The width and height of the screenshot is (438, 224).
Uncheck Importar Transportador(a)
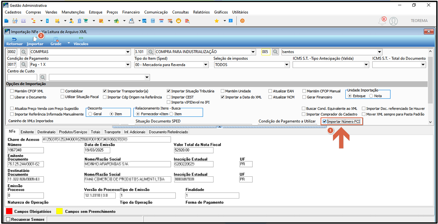[x=105, y=91]
